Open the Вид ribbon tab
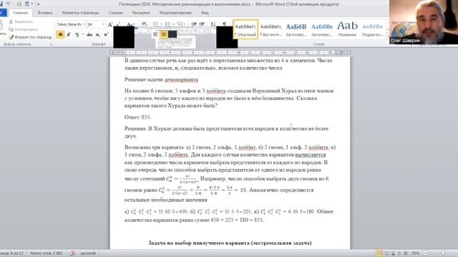 (205, 13)
